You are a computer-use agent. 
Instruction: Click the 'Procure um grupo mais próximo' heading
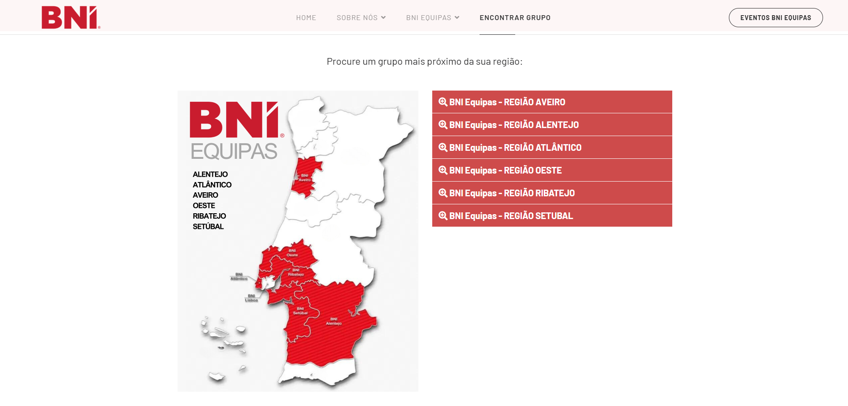[x=424, y=62]
